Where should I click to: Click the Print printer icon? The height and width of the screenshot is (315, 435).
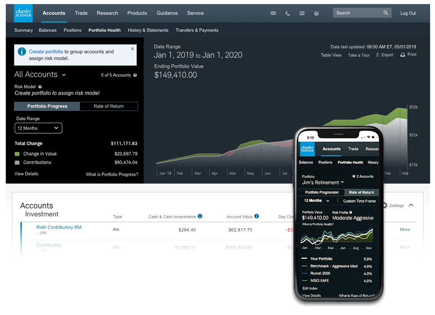click(x=403, y=55)
